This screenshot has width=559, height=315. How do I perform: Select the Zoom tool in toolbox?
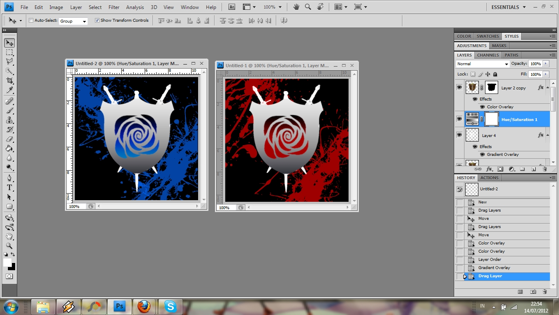pyautogui.click(x=9, y=246)
